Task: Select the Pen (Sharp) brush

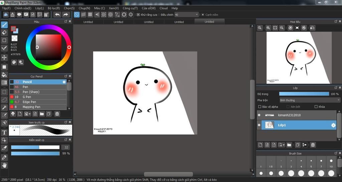Action: (38, 92)
